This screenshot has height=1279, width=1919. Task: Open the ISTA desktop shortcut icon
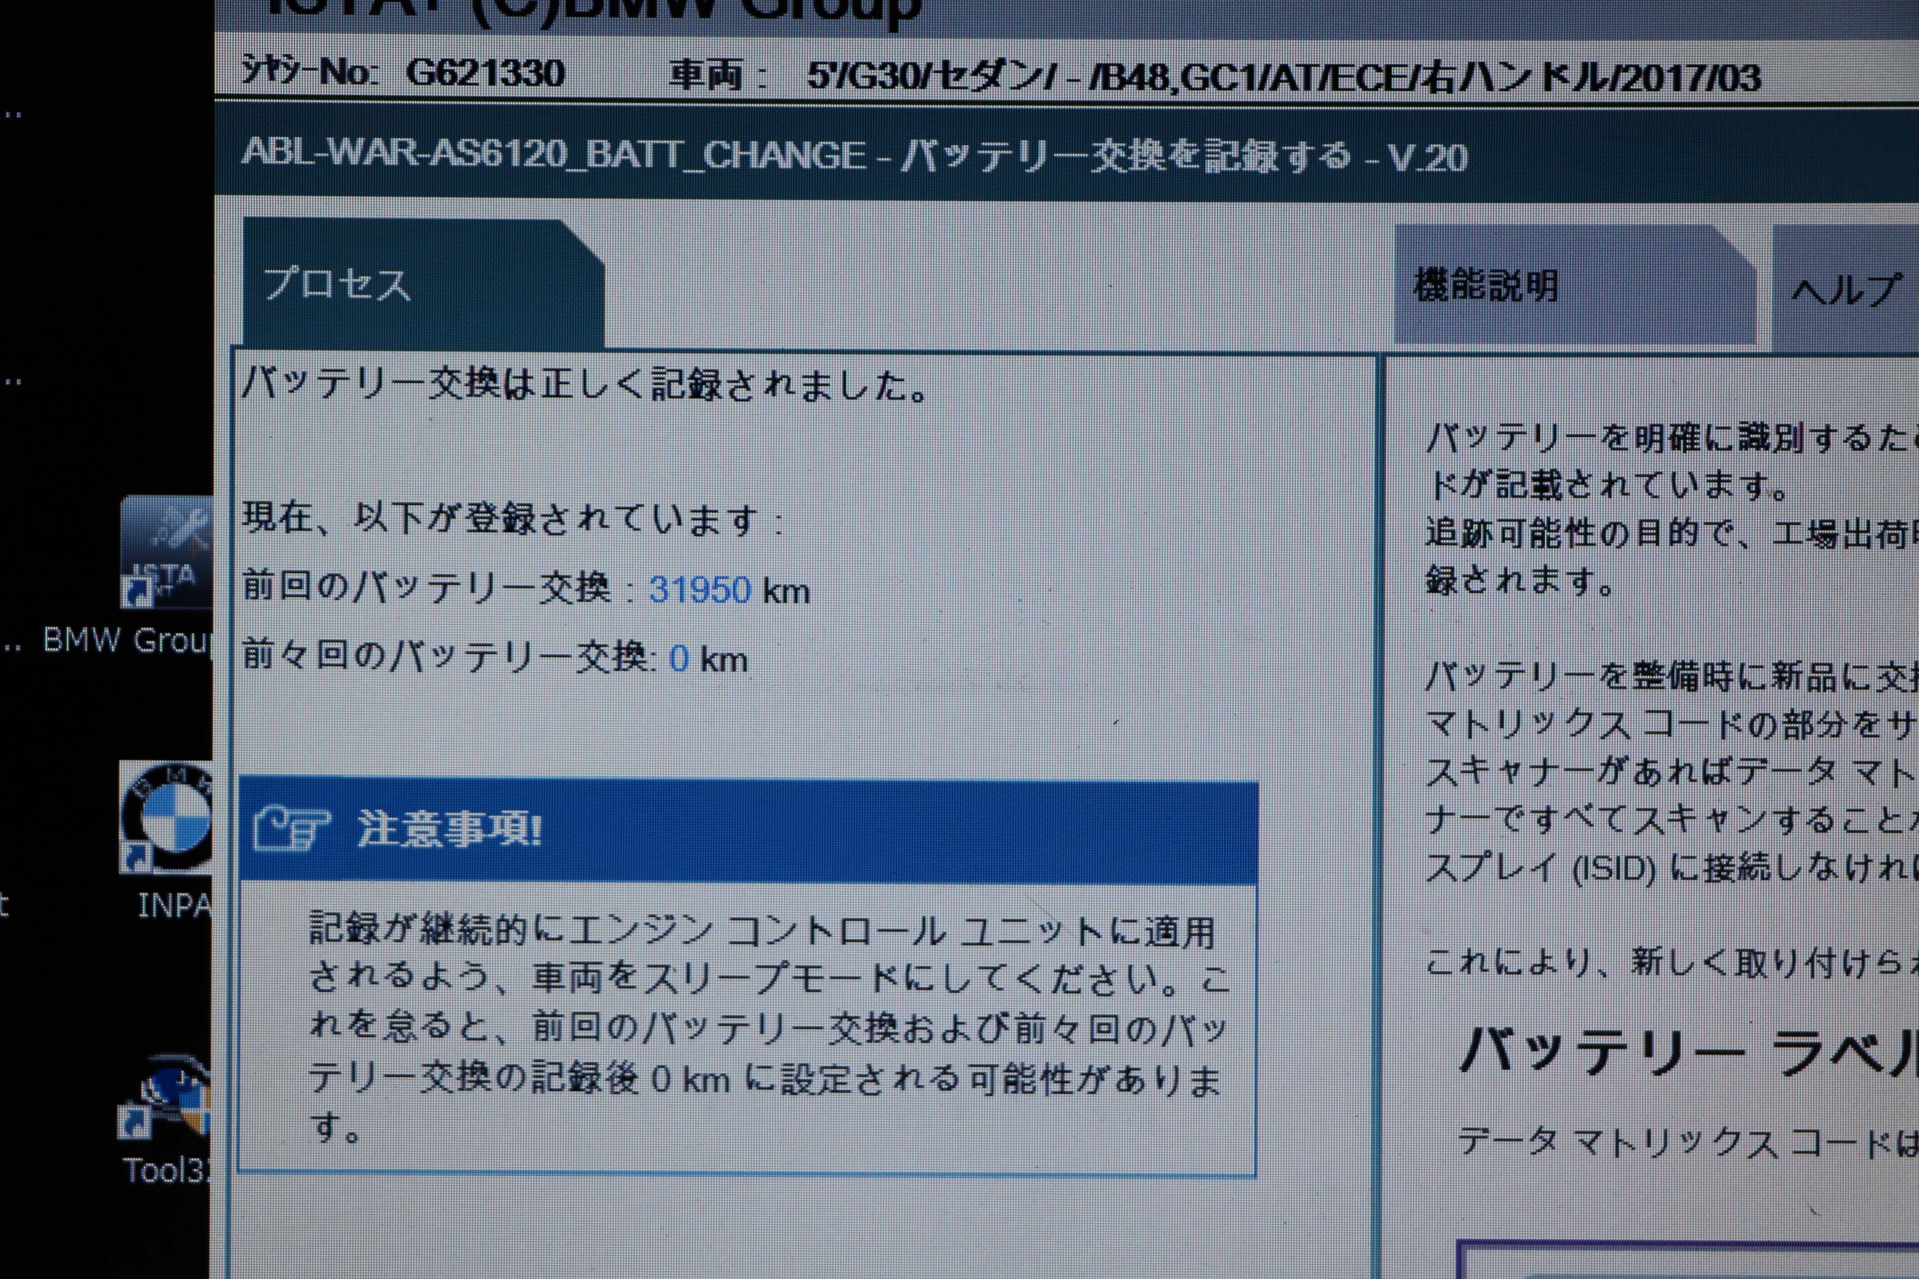167,552
